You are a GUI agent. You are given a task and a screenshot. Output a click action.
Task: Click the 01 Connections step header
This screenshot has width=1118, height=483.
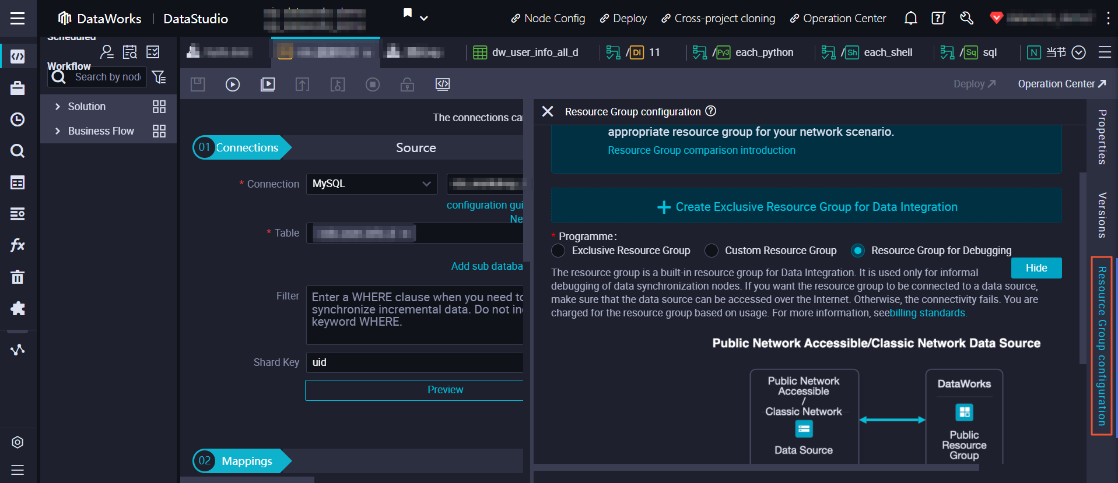pyautogui.click(x=242, y=147)
